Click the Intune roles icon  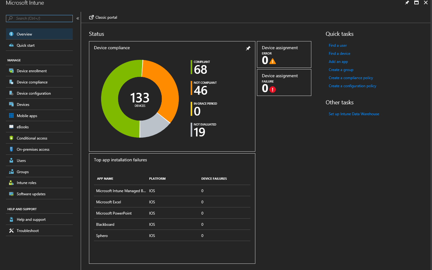pos(11,182)
